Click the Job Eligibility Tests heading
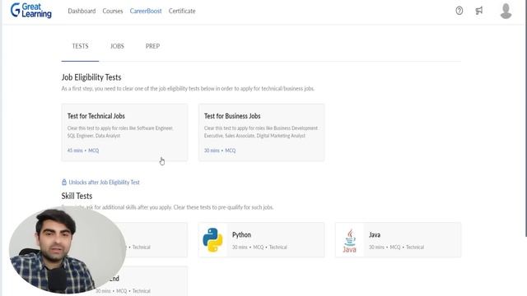Viewport: 527px width, 296px height. click(91, 77)
